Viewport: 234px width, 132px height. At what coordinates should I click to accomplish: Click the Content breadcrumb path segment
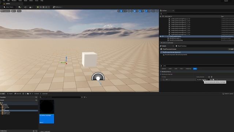click(37, 94)
